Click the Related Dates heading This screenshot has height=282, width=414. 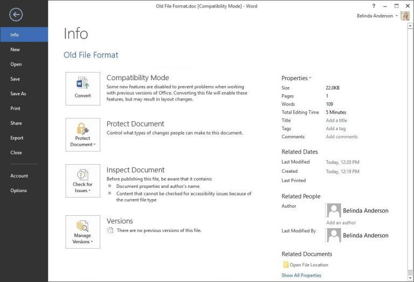(300, 152)
